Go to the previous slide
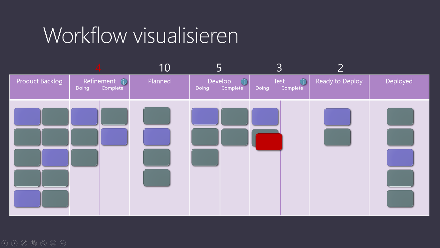The width and height of the screenshot is (440, 248). 4,243
